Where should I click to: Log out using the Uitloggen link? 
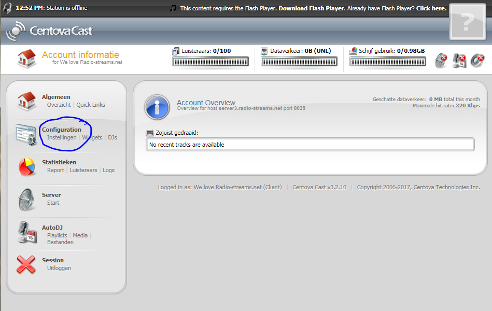(x=59, y=268)
